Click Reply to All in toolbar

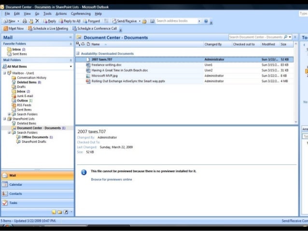(x=70, y=21)
